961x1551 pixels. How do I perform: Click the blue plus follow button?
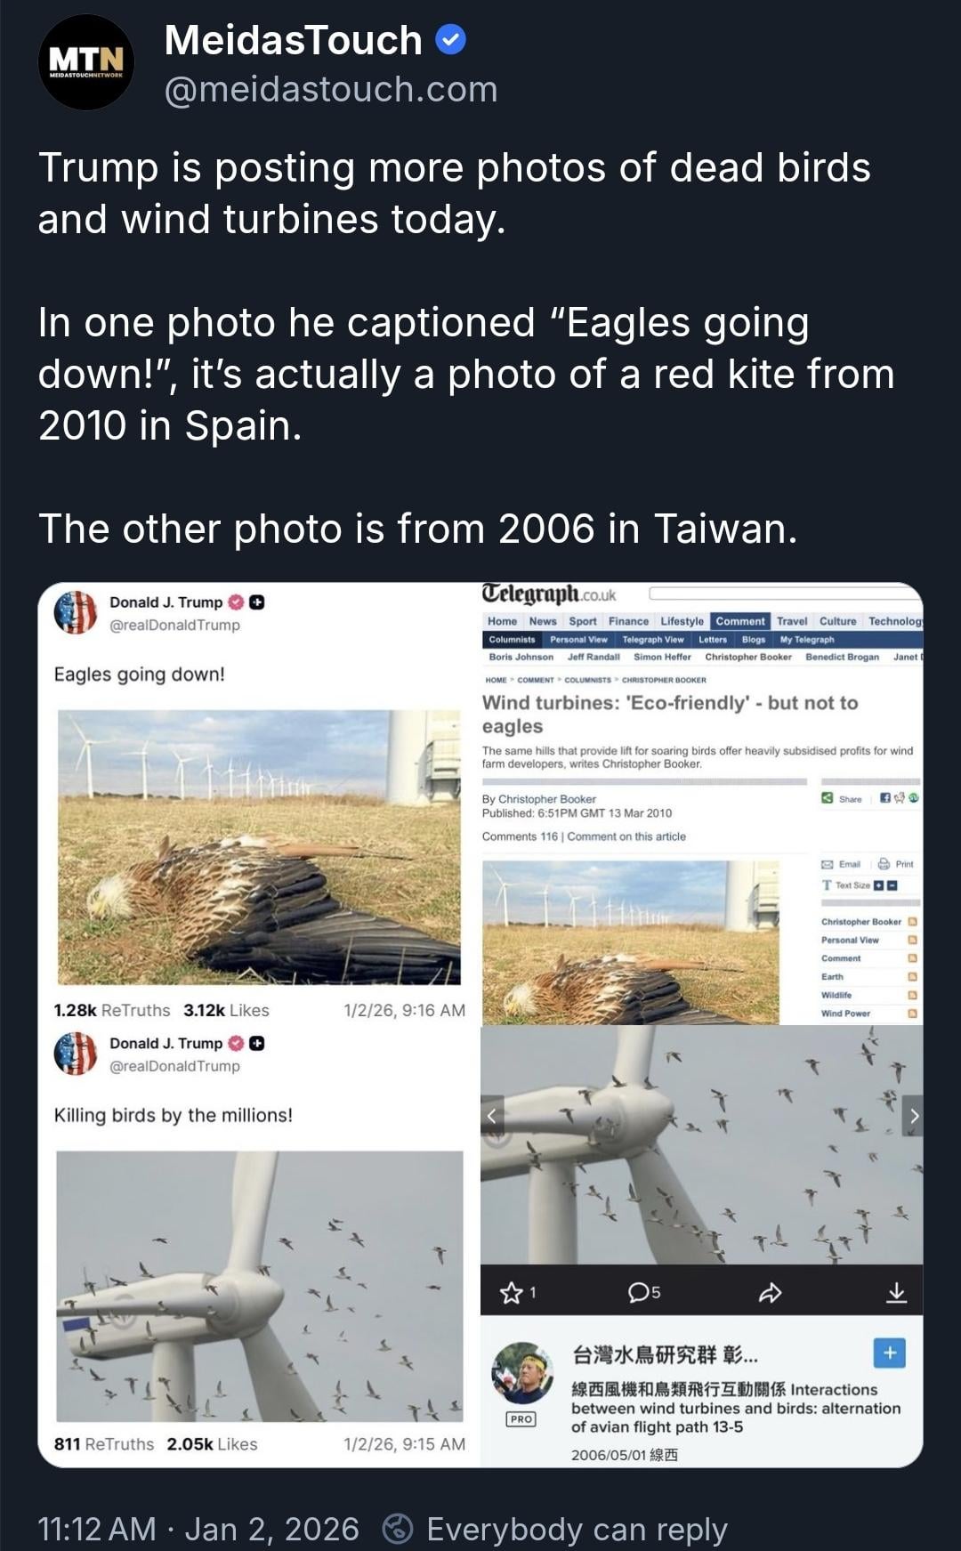click(x=889, y=1353)
